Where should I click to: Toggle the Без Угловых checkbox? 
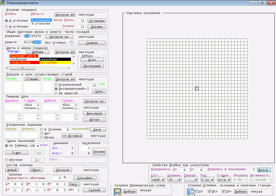point(71,43)
